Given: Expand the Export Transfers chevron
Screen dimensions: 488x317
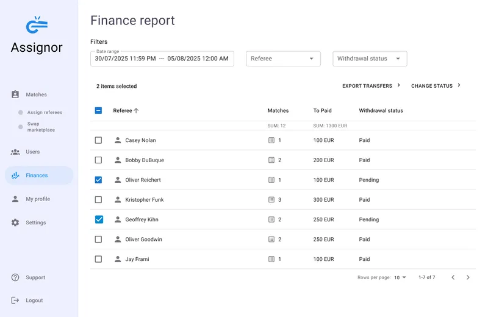Looking at the screenshot, I should pyautogui.click(x=399, y=85).
